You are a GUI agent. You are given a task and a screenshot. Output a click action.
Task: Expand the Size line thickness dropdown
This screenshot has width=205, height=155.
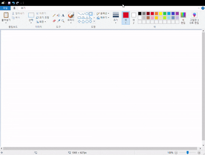click(116, 17)
